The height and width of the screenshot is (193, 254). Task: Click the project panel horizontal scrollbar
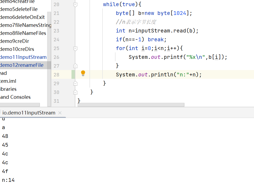(20, 105)
